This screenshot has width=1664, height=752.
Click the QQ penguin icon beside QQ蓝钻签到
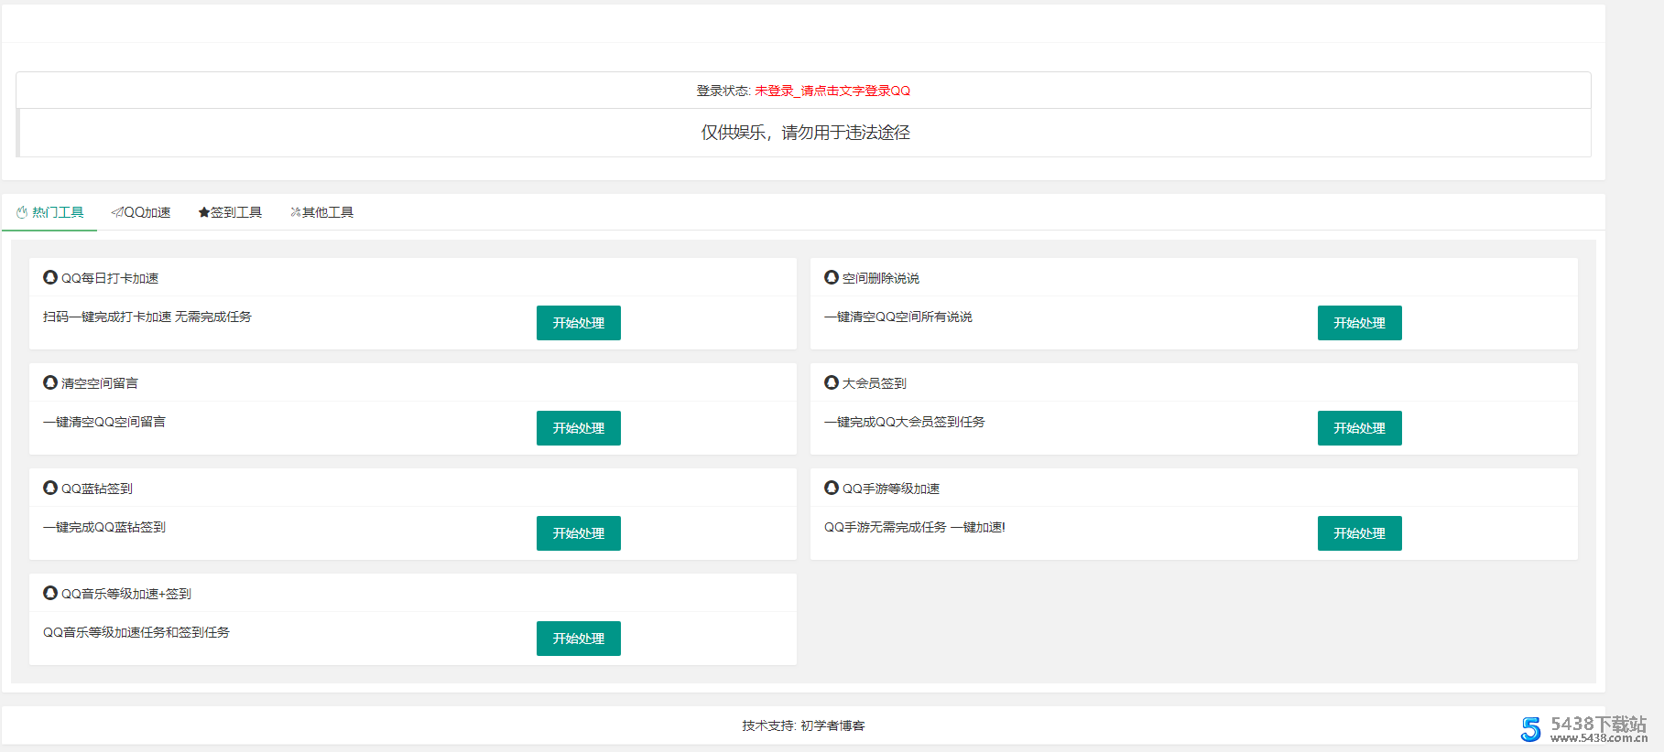[50, 488]
